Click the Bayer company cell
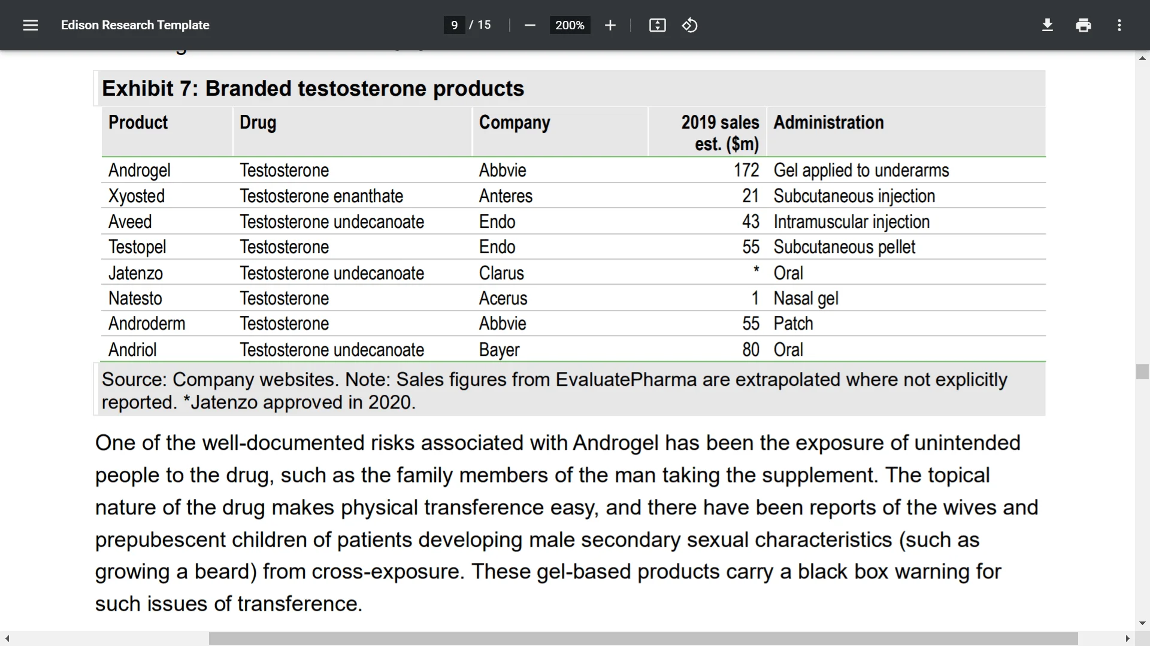Viewport: 1150px width, 646px height. click(x=499, y=350)
